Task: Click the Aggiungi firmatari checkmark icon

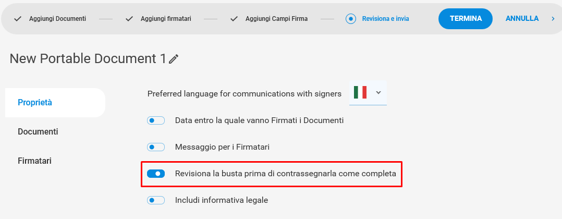Action: pyautogui.click(x=129, y=19)
